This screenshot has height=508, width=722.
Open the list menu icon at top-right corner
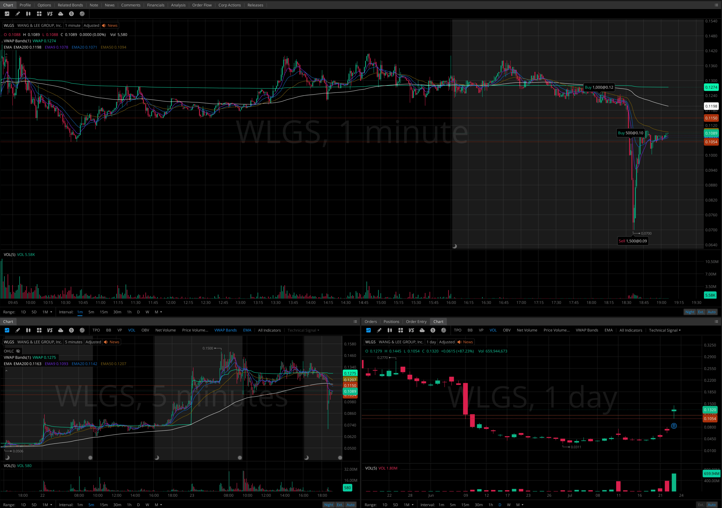(x=716, y=5)
